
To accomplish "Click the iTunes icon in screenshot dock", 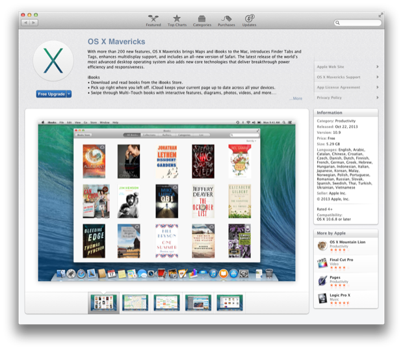I will point(213,274).
